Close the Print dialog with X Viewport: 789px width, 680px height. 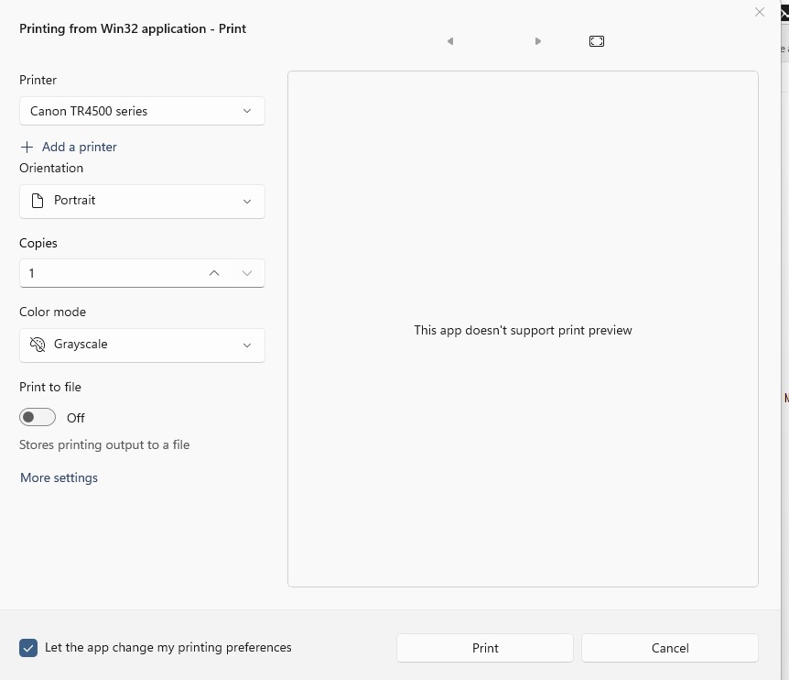760,12
